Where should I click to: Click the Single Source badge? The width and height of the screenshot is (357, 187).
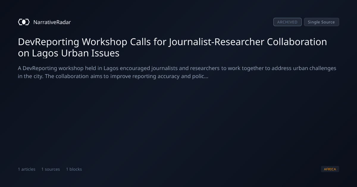tap(321, 22)
